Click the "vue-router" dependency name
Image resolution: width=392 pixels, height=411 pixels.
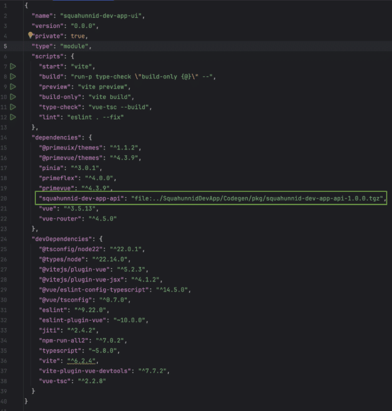pos(60,219)
